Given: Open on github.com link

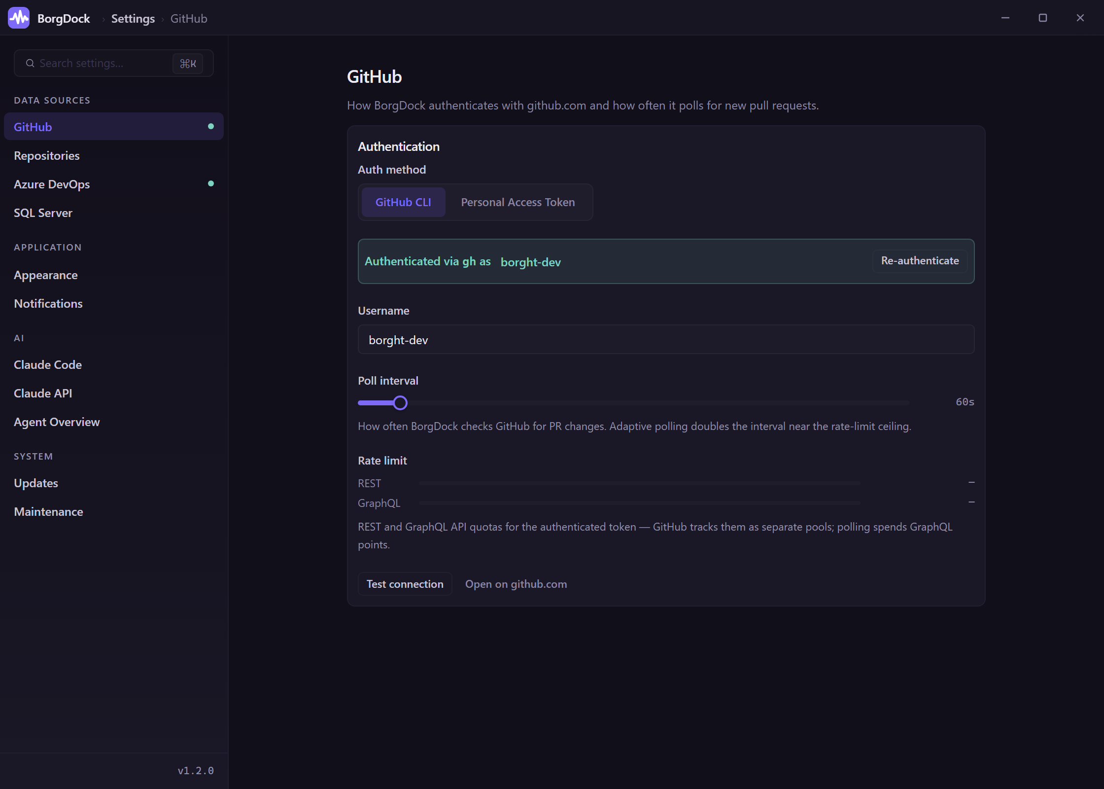Looking at the screenshot, I should coord(516,584).
